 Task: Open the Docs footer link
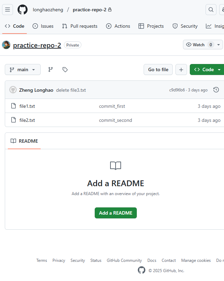152,260
